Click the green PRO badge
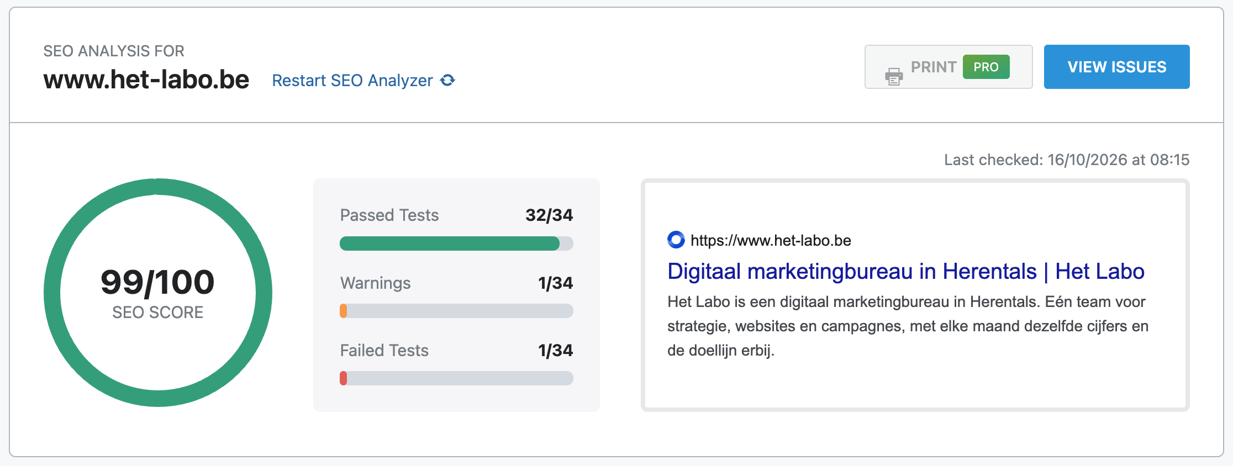Image resolution: width=1233 pixels, height=466 pixels. click(986, 67)
